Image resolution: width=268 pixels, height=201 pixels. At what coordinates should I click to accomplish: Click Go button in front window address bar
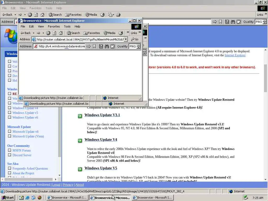(x=135, y=39)
